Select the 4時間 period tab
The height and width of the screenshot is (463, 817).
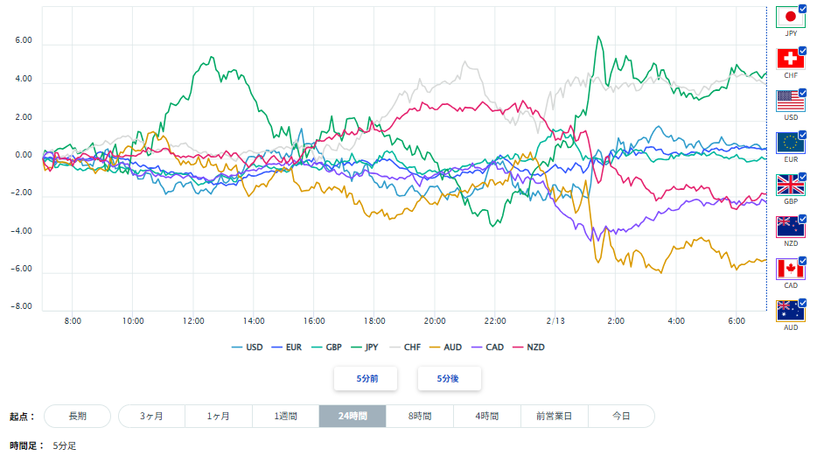click(487, 416)
